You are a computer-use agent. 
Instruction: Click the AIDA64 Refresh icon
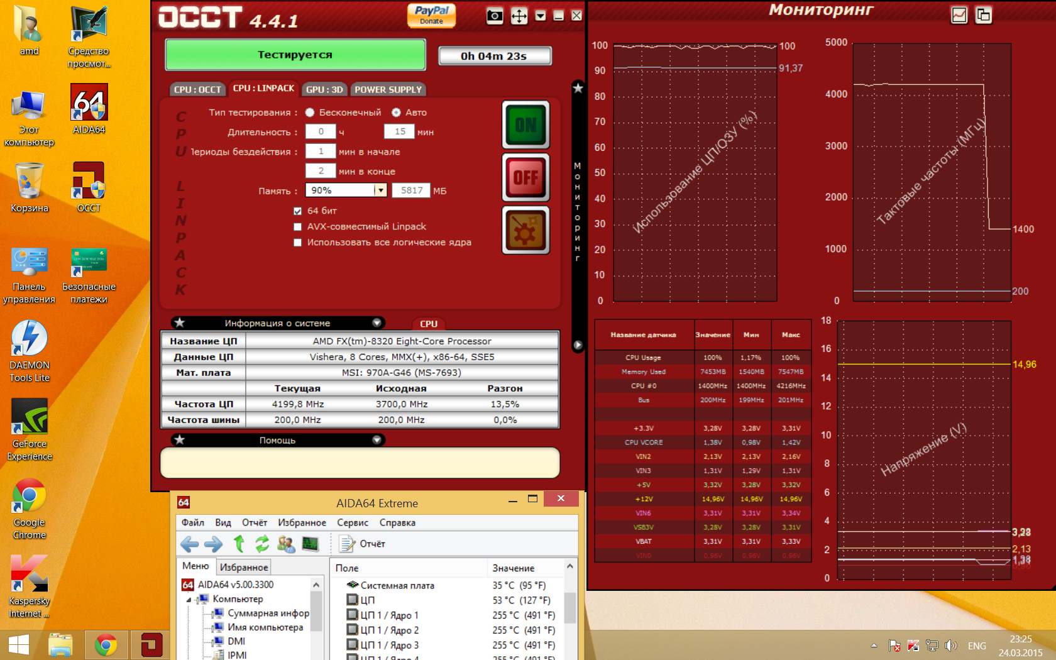pyautogui.click(x=262, y=544)
